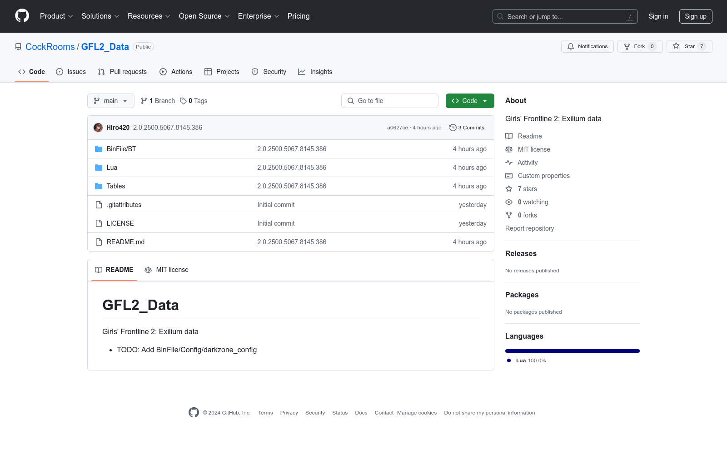
Task: Expand the Resources menu
Action: click(149, 16)
